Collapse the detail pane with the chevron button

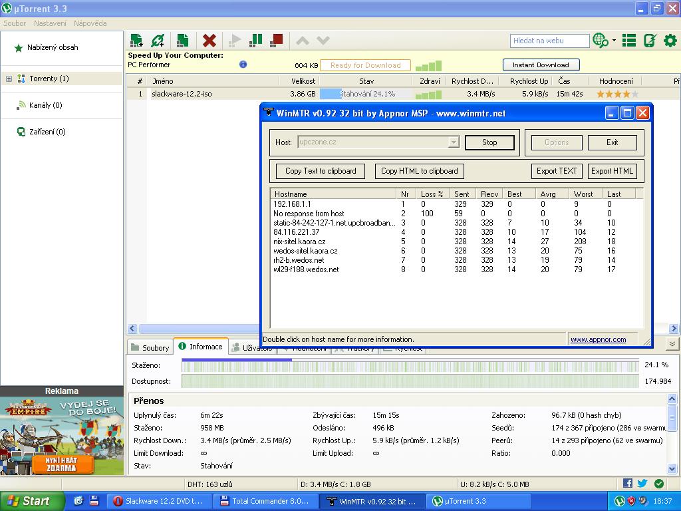coord(672,344)
